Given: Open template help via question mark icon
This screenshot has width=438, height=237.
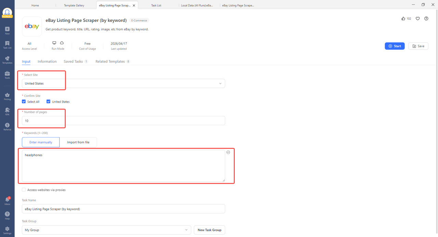Looking at the screenshot, I should 426,18.
